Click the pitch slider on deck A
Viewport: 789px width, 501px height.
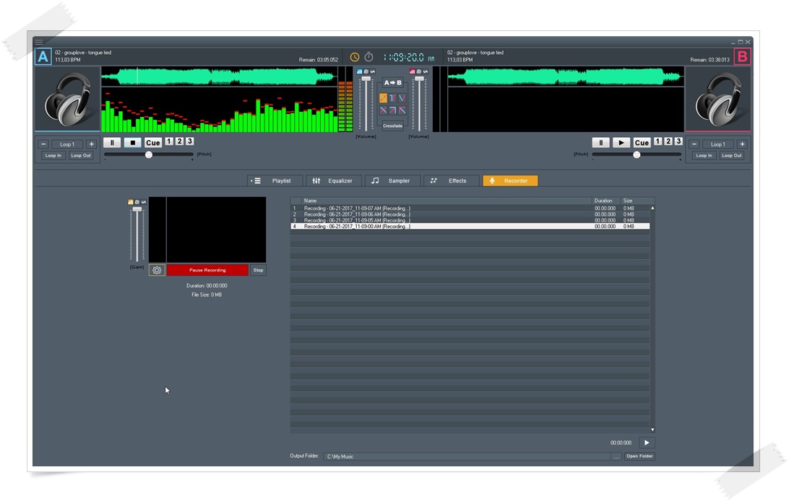point(150,154)
